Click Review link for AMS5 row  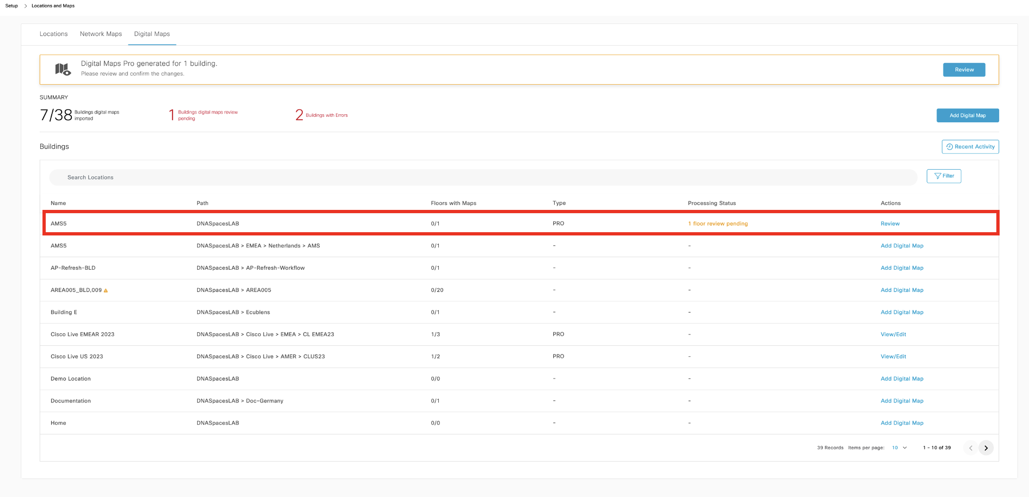pos(890,223)
